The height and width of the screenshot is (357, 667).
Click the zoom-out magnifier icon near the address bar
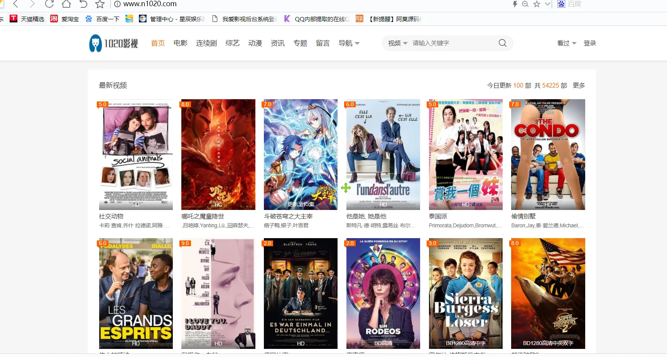click(525, 4)
